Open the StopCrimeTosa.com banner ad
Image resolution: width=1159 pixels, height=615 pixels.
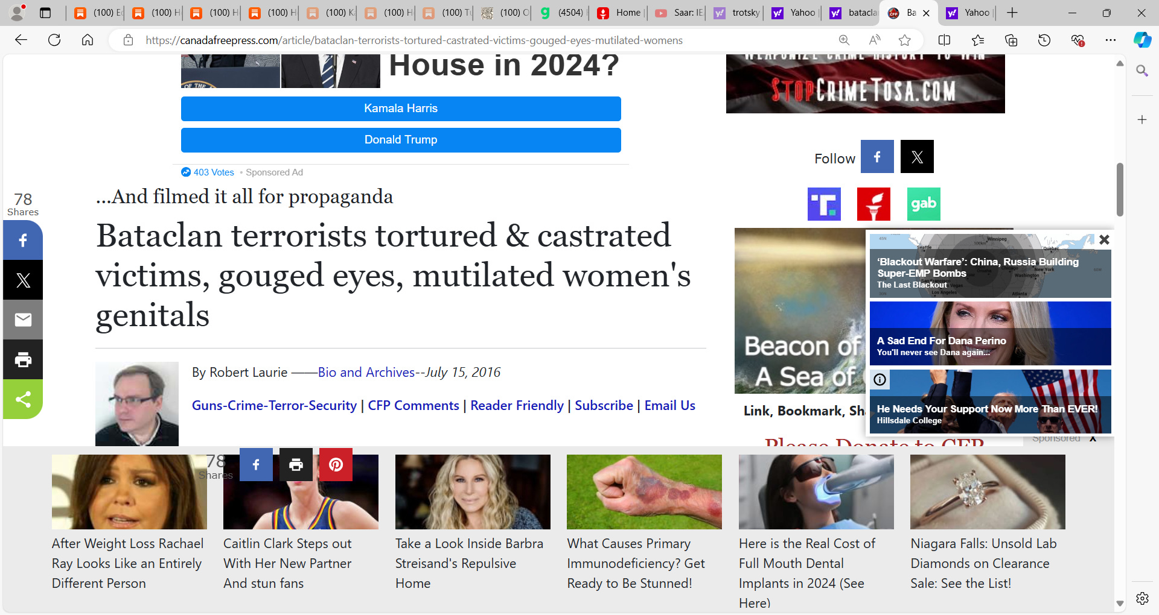pyautogui.click(x=865, y=84)
